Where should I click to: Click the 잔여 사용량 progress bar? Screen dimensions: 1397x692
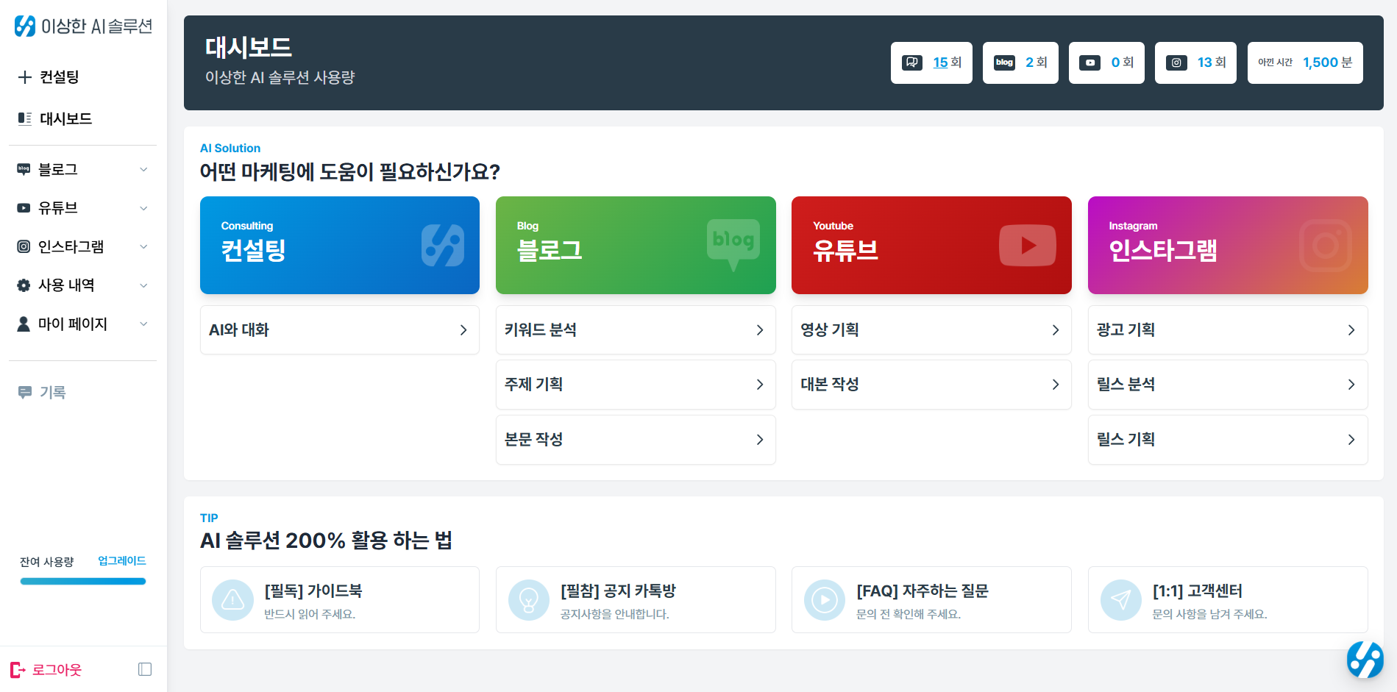(x=83, y=582)
